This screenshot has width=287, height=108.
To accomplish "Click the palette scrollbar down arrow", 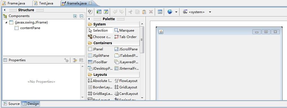I will click(142, 98).
